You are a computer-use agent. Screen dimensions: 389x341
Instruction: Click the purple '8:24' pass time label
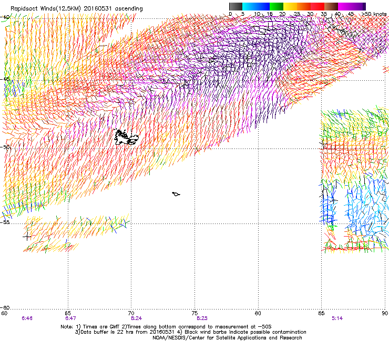(137, 318)
